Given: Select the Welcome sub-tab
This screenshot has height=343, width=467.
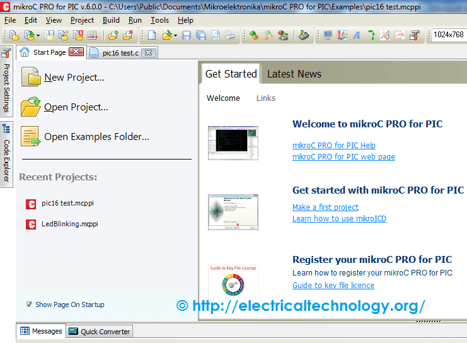Looking at the screenshot, I should (x=223, y=98).
